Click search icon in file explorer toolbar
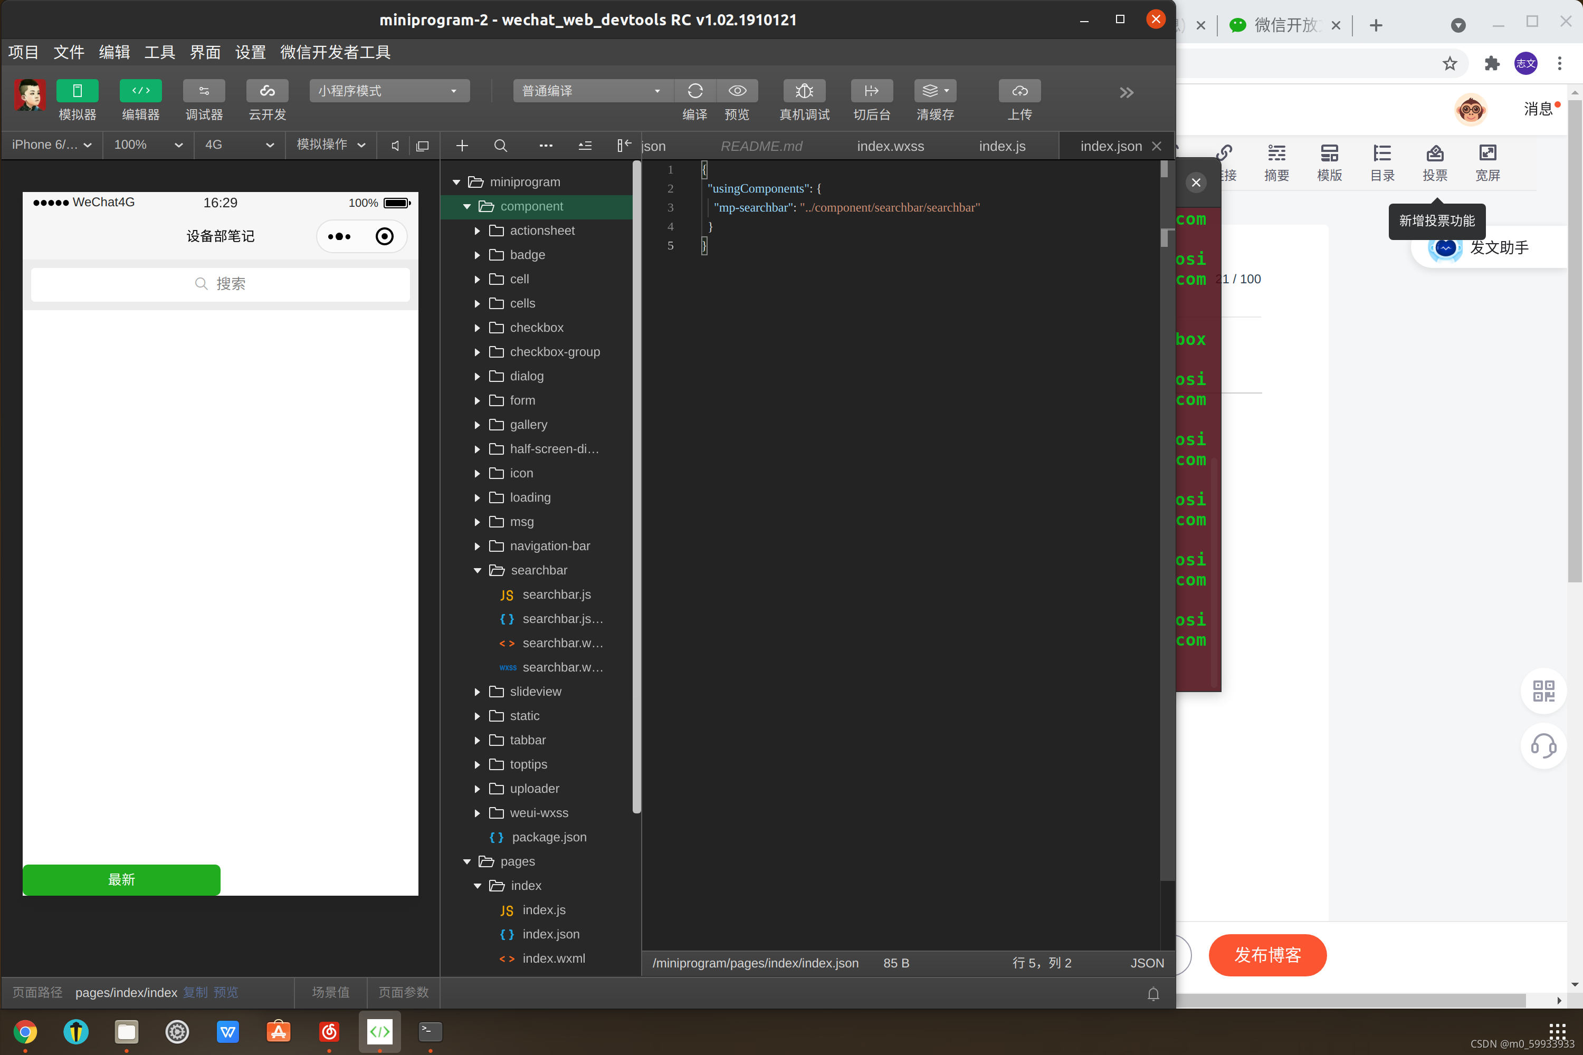This screenshot has height=1055, width=1583. point(500,146)
